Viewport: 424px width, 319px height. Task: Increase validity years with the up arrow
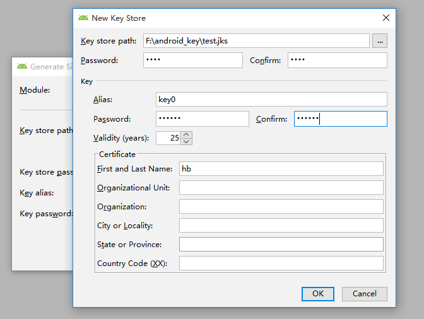pos(186,134)
